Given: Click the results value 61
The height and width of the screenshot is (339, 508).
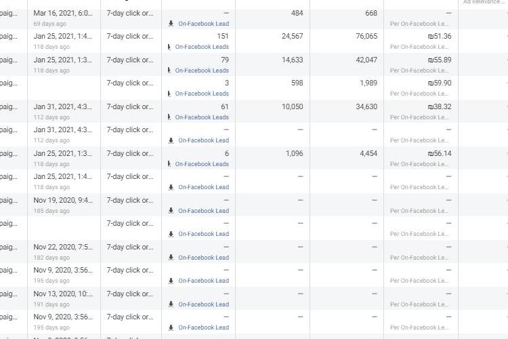Looking at the screenshot, I should click(225, 106).
